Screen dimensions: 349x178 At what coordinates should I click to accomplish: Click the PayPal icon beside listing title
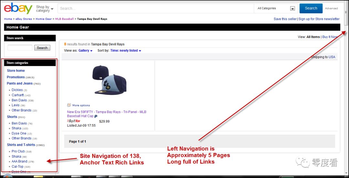pos(96,116)
